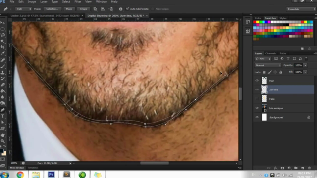Select the Brush tool
The image size is (317, 178).
3,66
